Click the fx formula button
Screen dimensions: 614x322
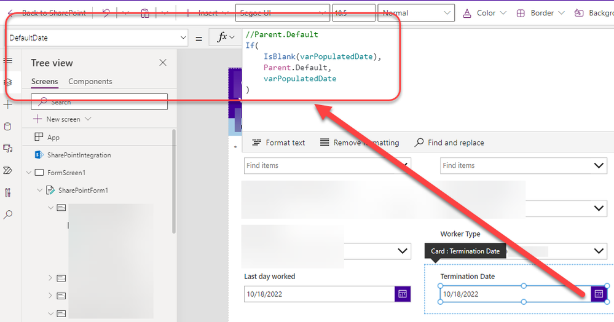click(226, 37)
